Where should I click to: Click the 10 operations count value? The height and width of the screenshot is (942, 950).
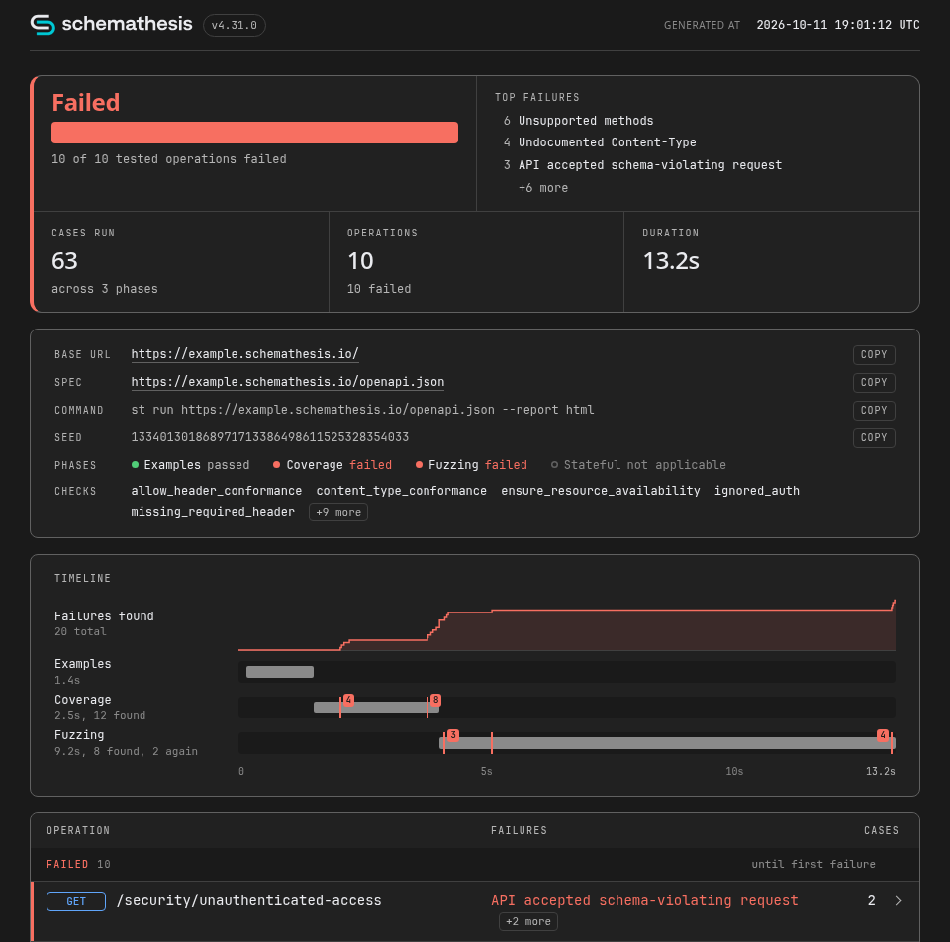pos(360,261)
